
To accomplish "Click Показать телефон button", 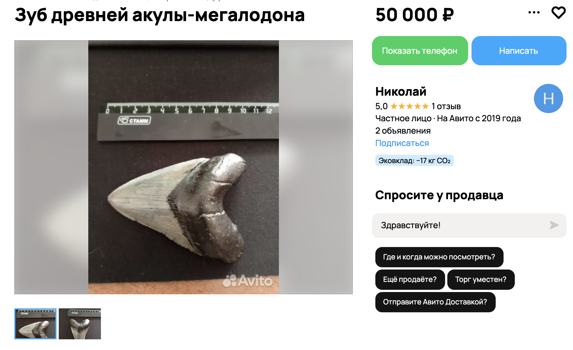I will click(420, 51).
